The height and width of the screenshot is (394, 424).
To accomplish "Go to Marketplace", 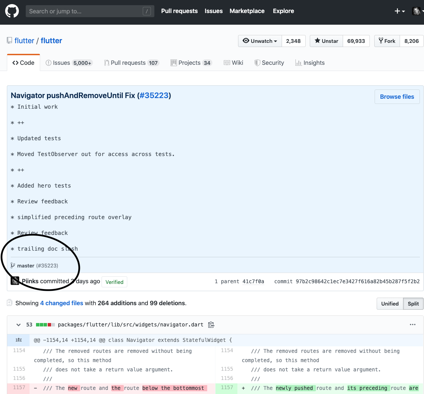I will 247,11.
